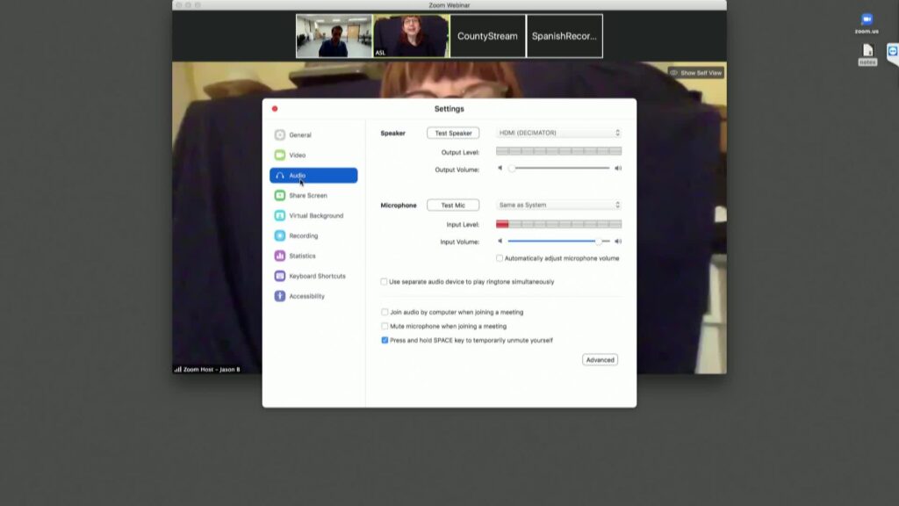The image size is (899, 506).
Task: Click the Audio headphones icon
Action: click(280, 176)
